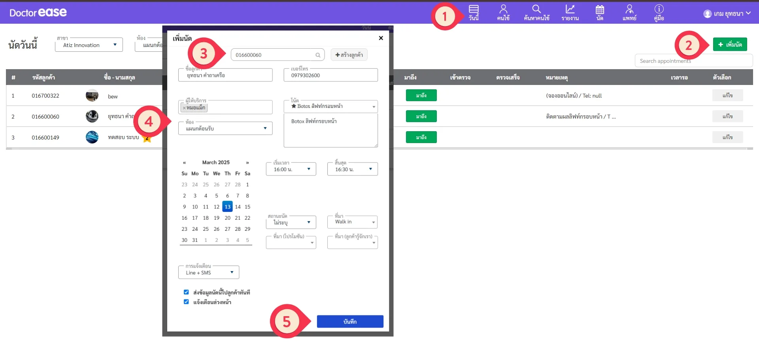Click the search icon in customer code field

click(318, 55)
